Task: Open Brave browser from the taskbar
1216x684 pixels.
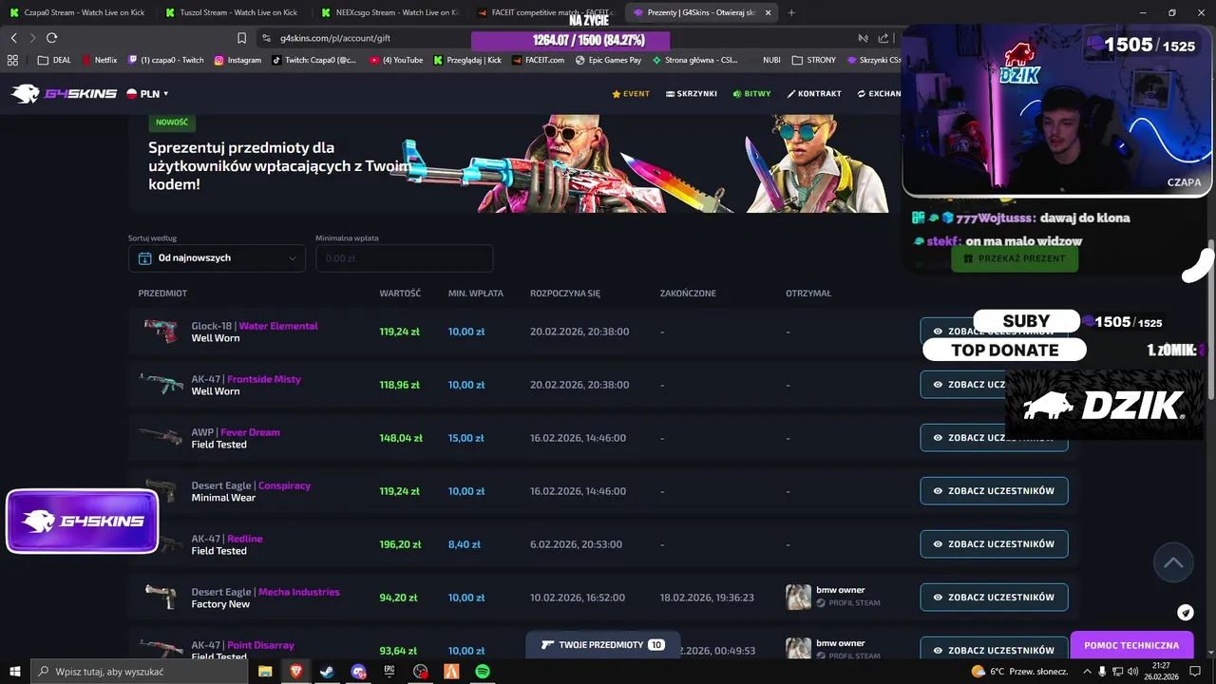Action: [x=296, y=672]
